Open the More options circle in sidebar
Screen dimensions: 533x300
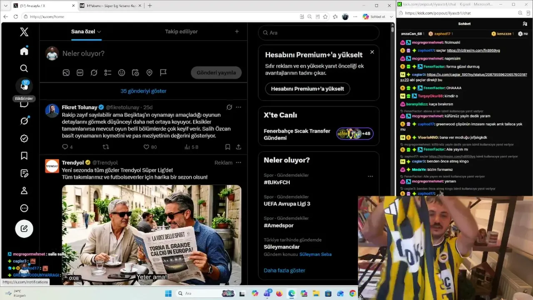coord(24,208)
